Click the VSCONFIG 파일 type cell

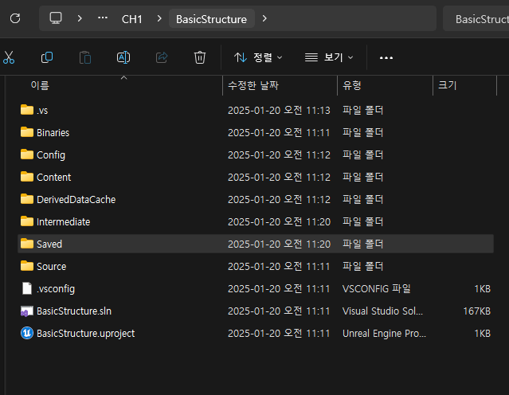click(x=377, y=289)
